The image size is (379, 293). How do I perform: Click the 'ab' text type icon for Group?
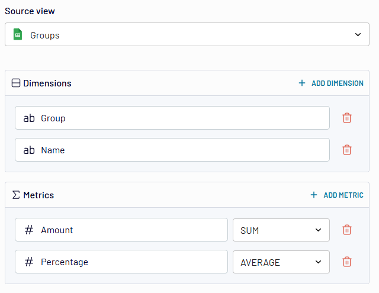click(x=29, y=118)
